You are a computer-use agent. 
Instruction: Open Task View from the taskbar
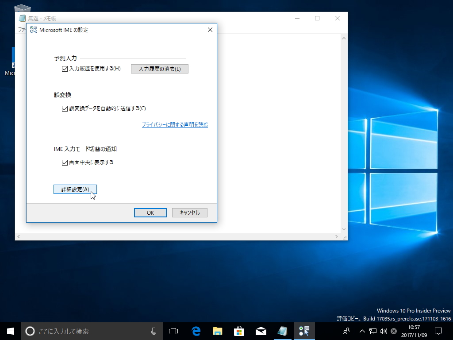coord(173,331)
